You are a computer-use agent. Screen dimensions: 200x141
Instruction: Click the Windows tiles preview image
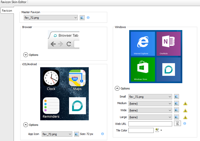pos(155,57)
